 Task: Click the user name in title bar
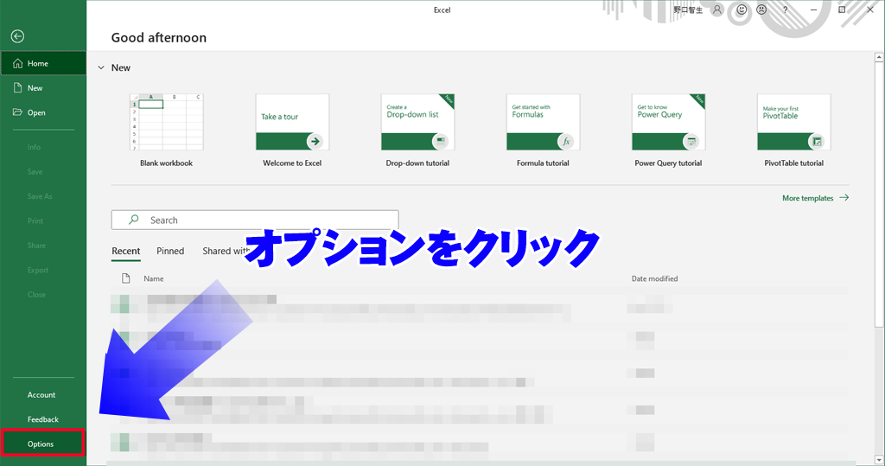coord(688,10)
